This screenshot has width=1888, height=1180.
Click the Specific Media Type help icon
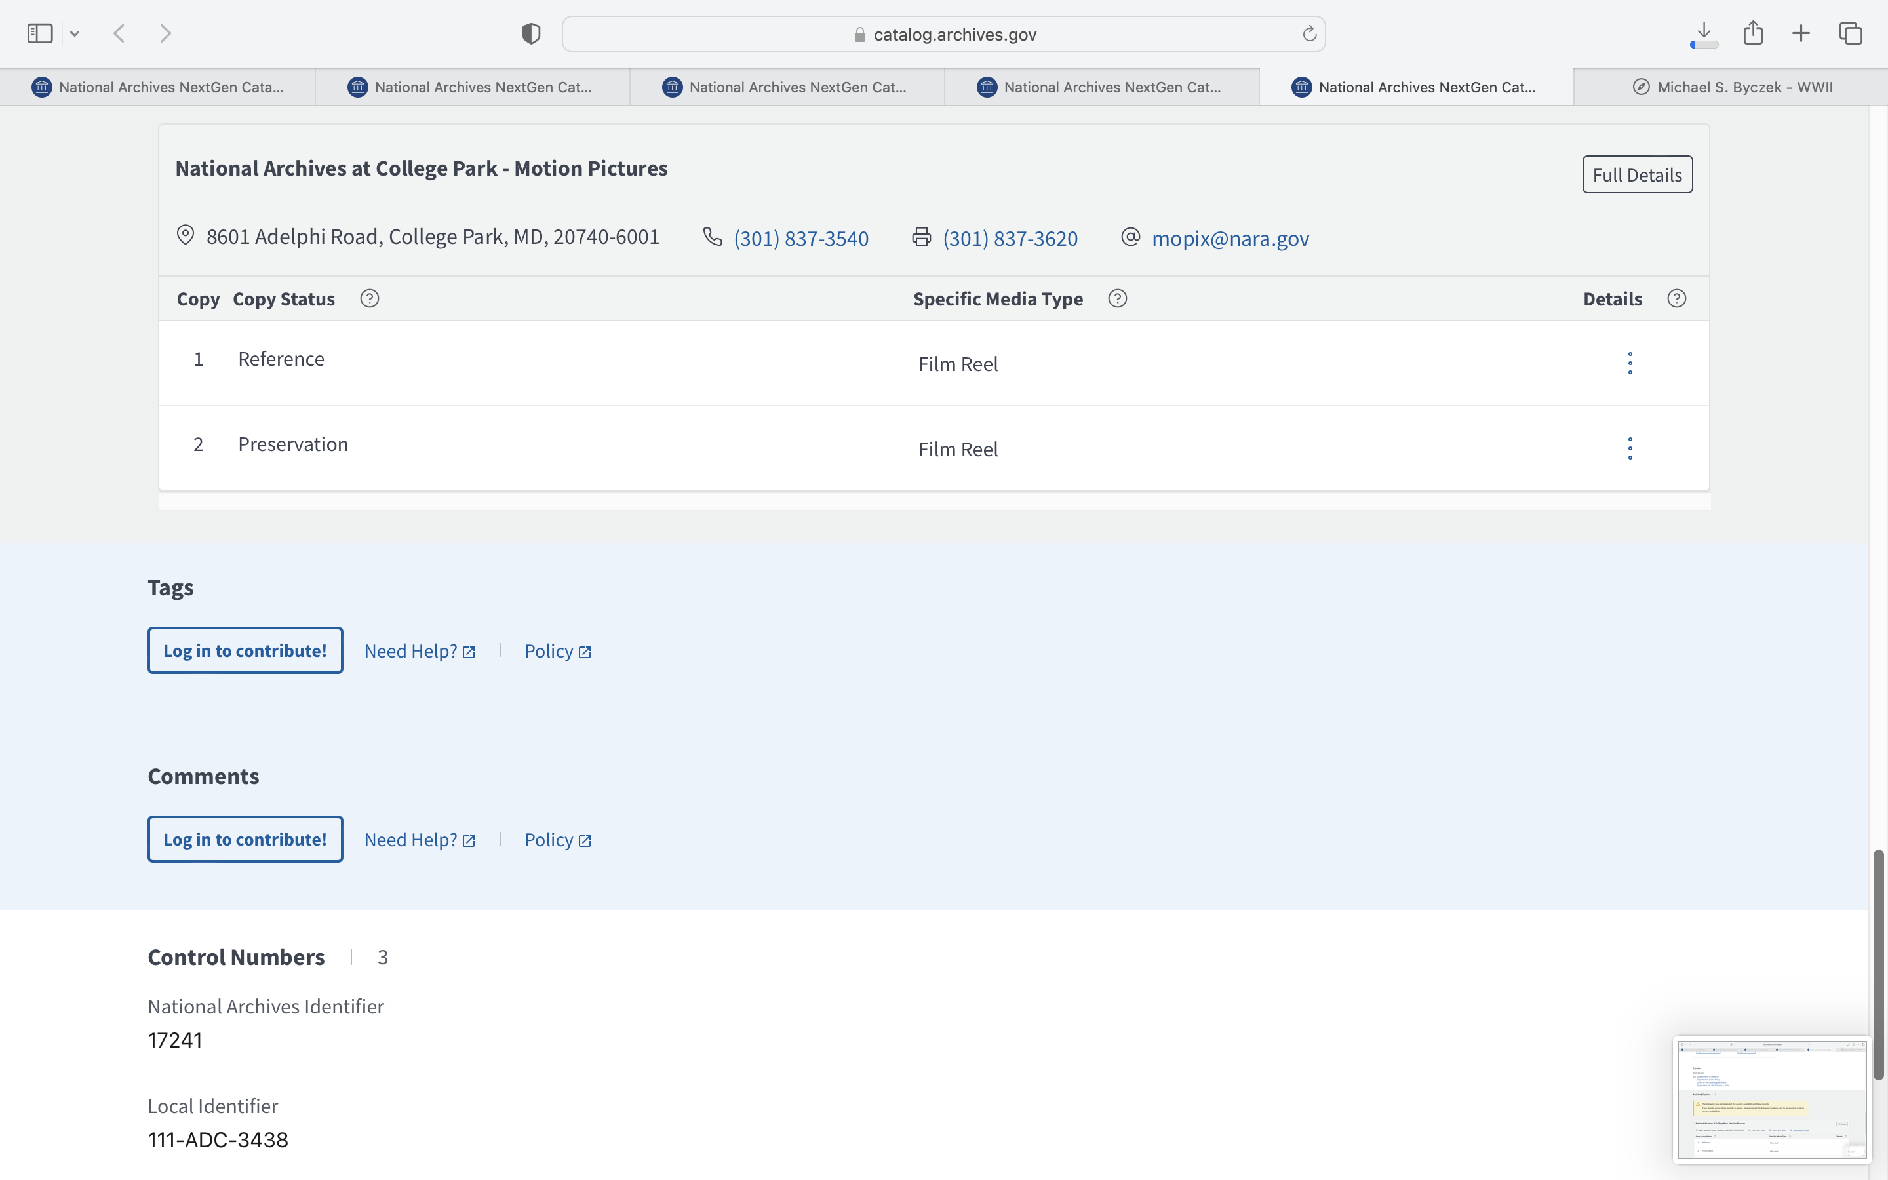(x=1117, y=299)
